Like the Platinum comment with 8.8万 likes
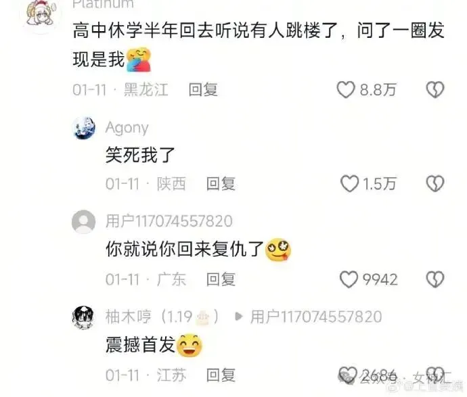Image resolution: width=467 pixels, height=397 pixels. [x=346, y=89]
